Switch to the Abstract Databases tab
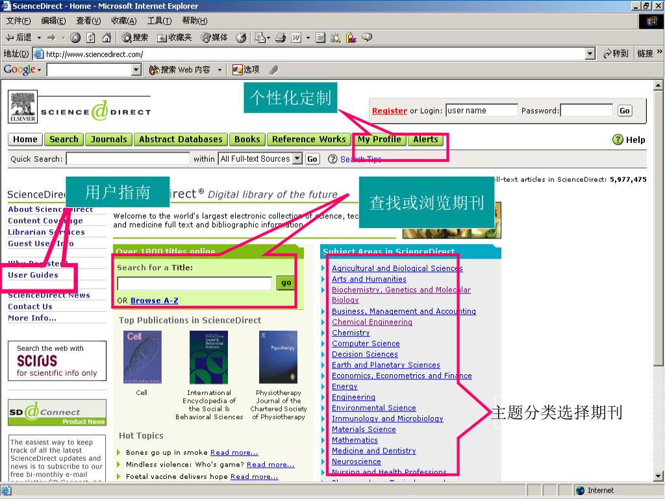This screenshot has width=665, height=499. 181,139
